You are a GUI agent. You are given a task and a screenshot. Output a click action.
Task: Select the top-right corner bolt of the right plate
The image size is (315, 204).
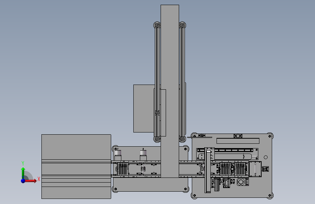(270, 136)
